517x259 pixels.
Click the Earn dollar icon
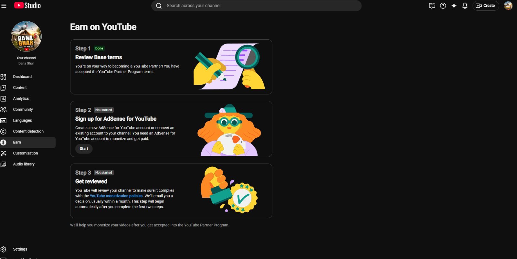coord(4,143)
